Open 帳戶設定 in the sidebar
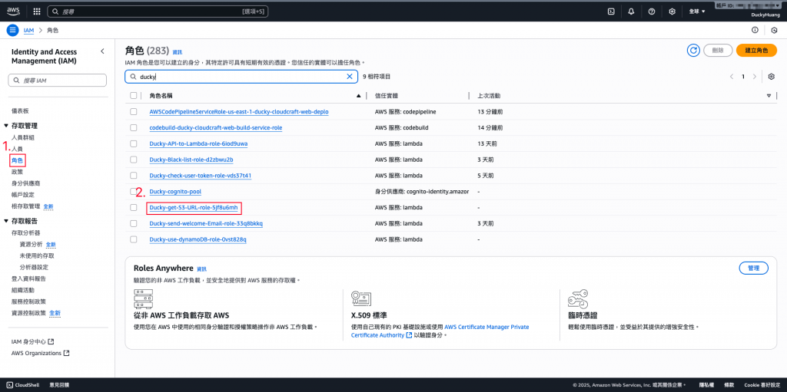The height and width of the screenshot is (392, 787). (23, 195)
